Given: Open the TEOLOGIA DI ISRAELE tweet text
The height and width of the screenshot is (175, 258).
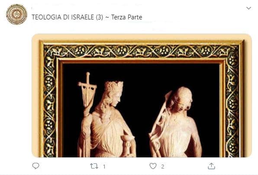Looking at the screenshot, I should pos(87,17).
